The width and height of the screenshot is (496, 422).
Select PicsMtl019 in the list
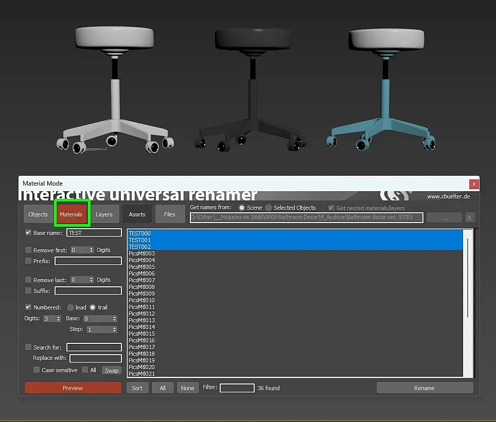[x=295, y=360]
